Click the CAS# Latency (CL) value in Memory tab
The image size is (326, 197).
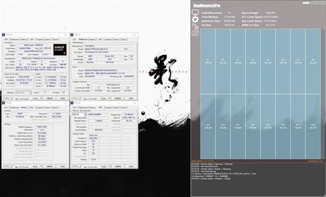[x=42, y=133]
